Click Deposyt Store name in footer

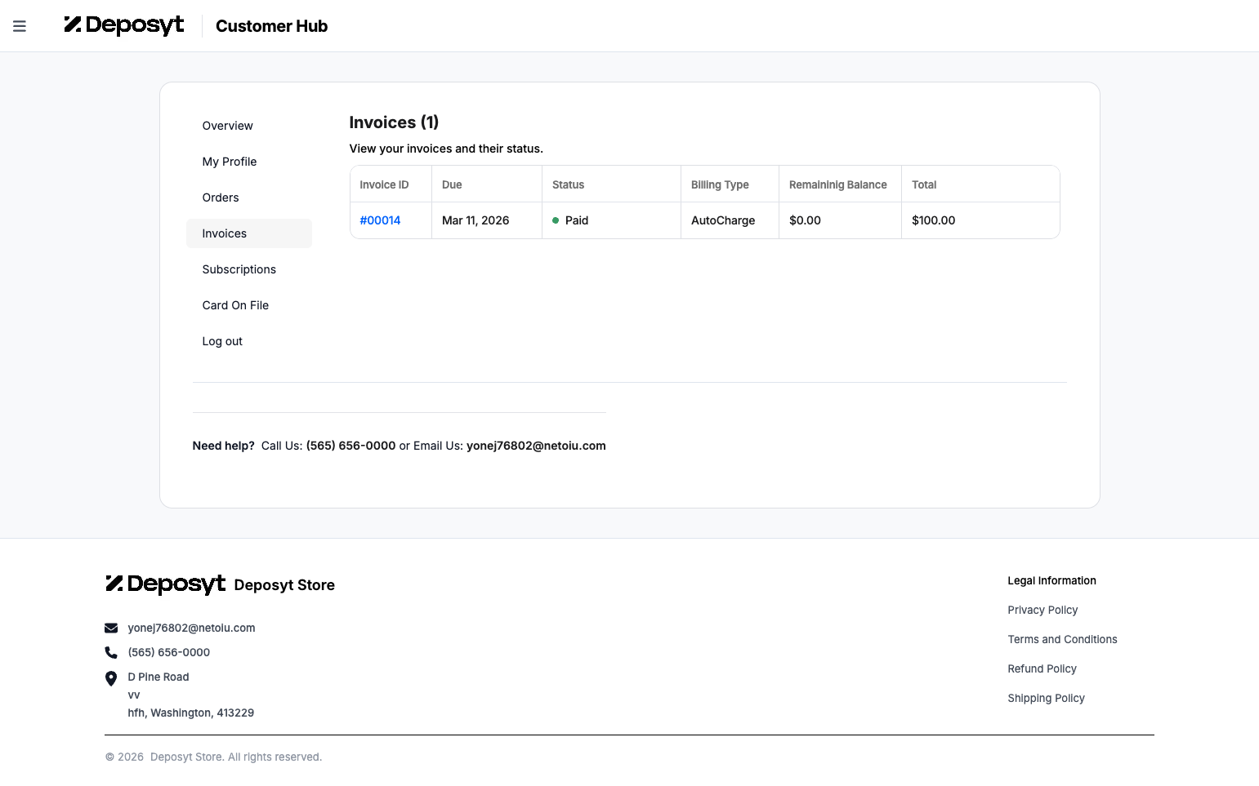[284, 585]
